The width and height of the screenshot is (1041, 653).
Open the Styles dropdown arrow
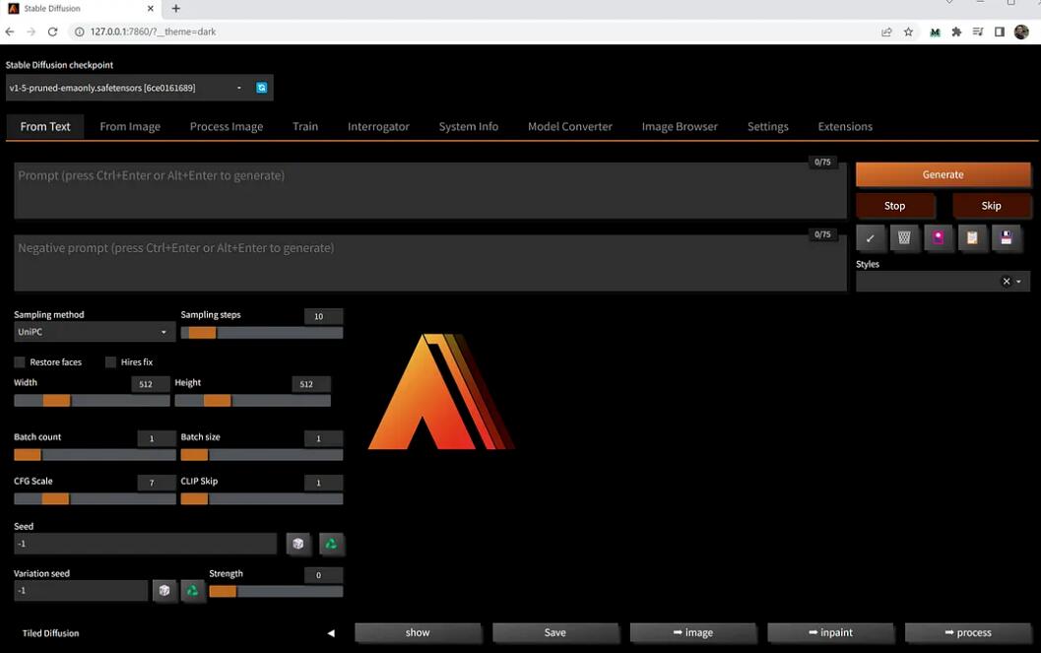(1018, 282)
